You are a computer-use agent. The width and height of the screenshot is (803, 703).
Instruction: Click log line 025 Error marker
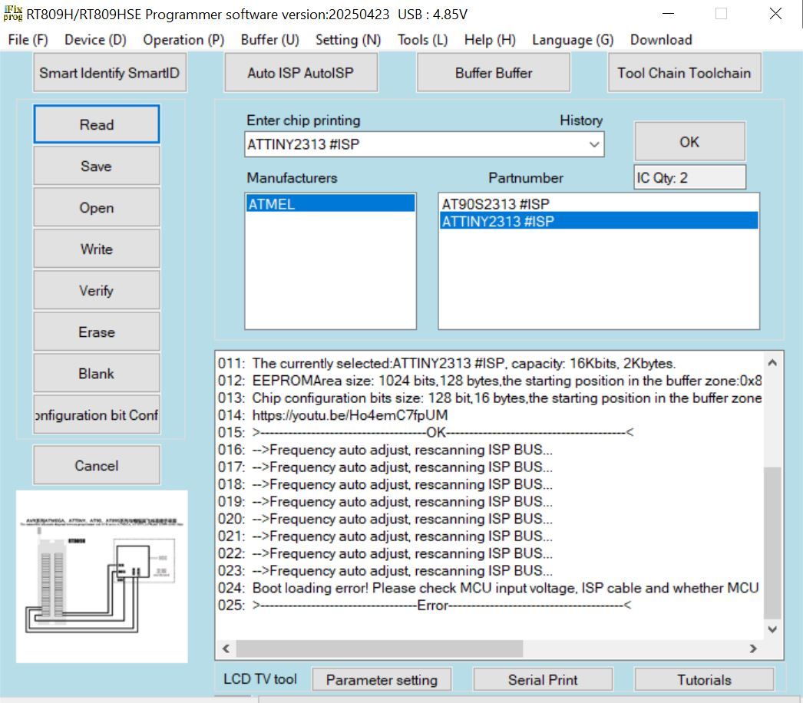(x=425, y=606)
